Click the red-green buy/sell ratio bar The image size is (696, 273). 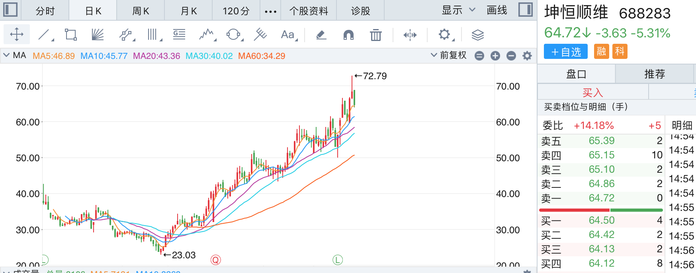click(x=600, y=210)
